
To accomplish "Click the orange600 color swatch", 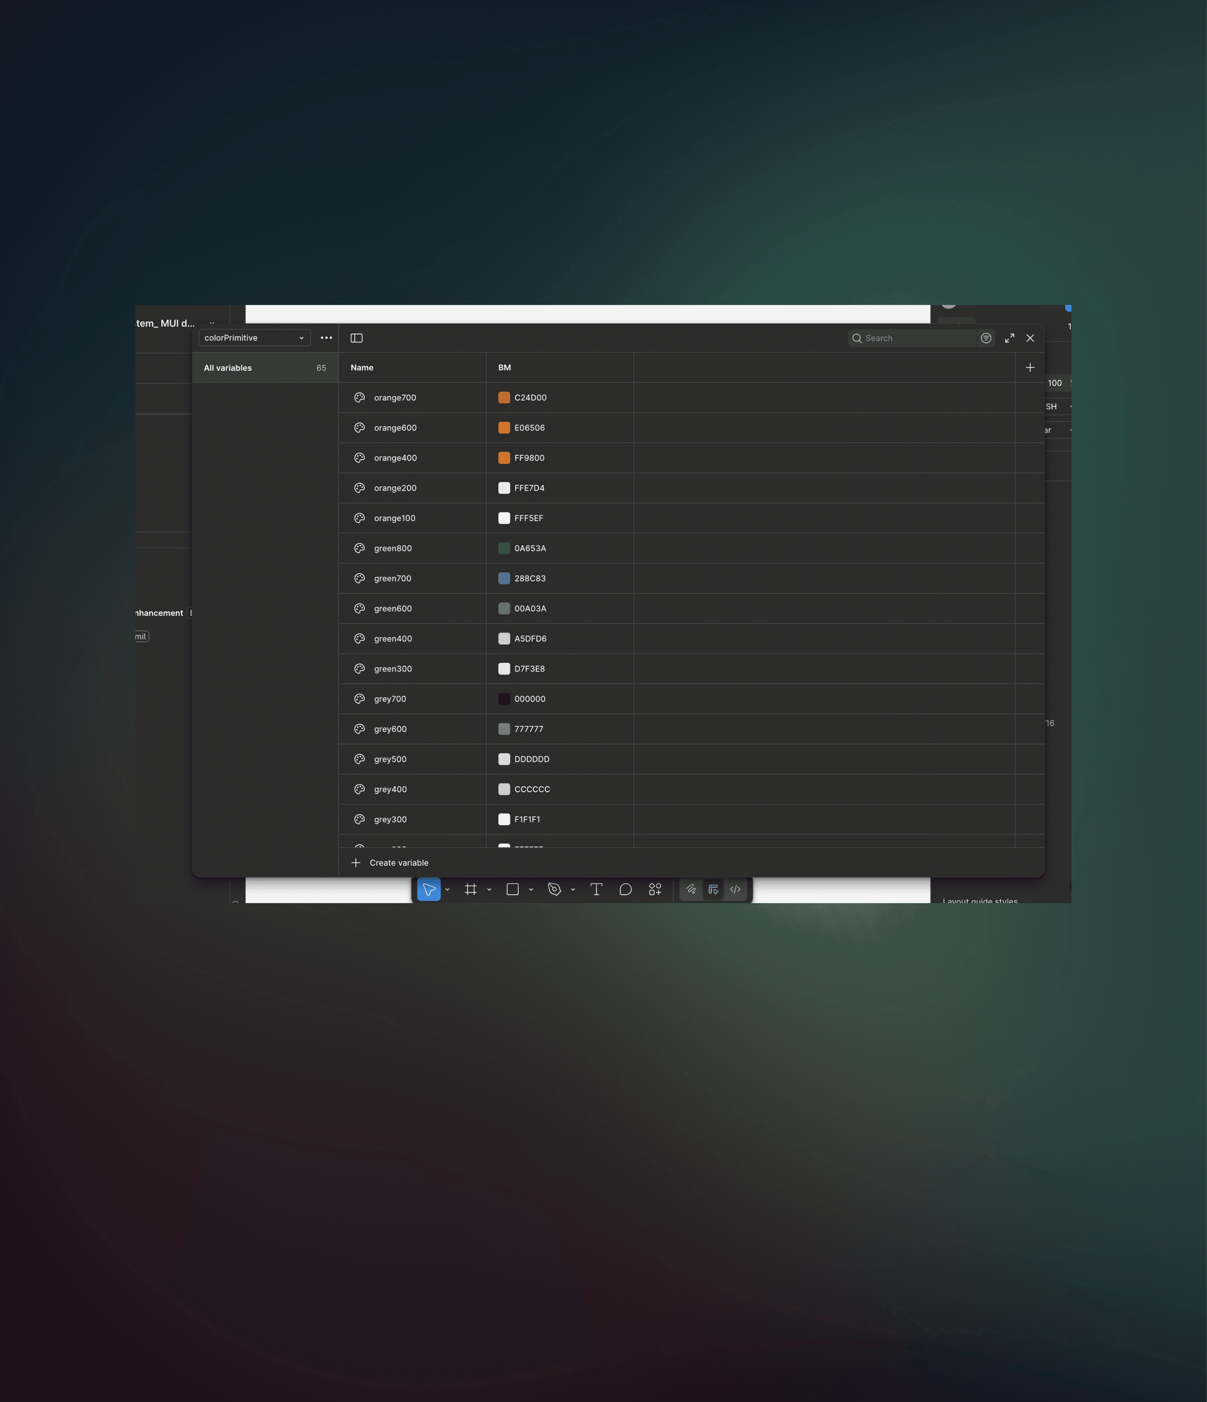I will click(x=504, y=428).
